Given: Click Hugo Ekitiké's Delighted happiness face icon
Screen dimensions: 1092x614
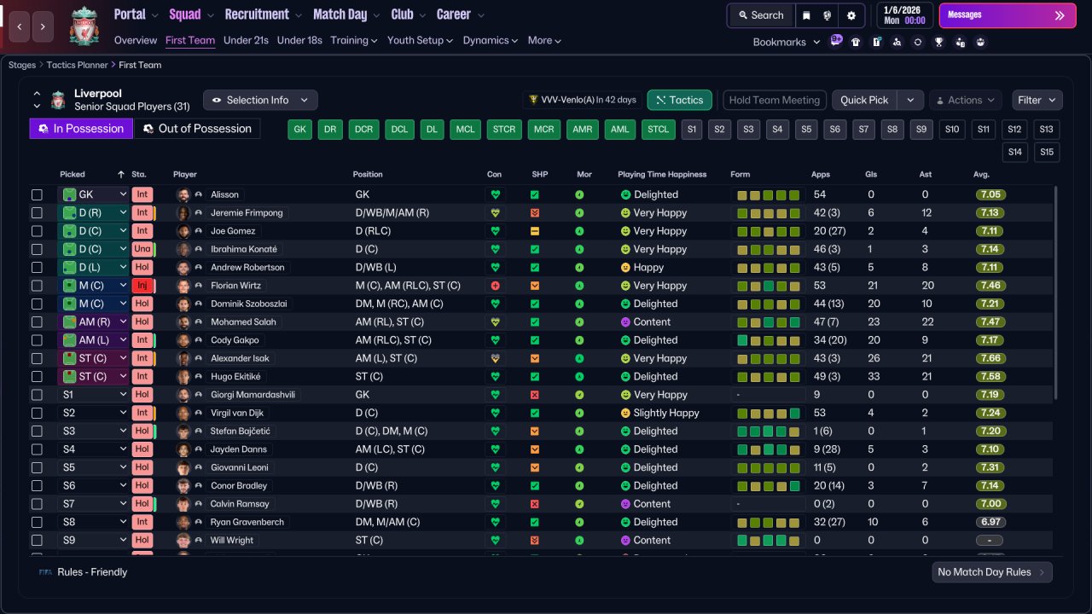Looking at the screenshot, I should (x=625, y=377).
